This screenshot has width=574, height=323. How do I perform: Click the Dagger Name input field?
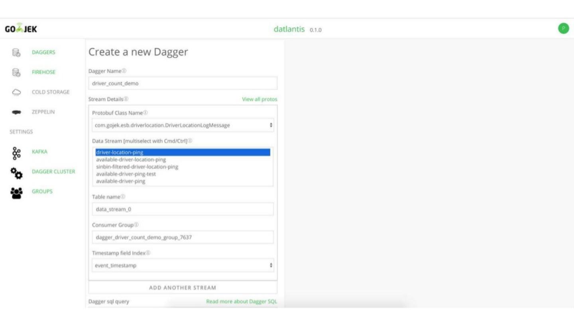click(x=183, y=83)
